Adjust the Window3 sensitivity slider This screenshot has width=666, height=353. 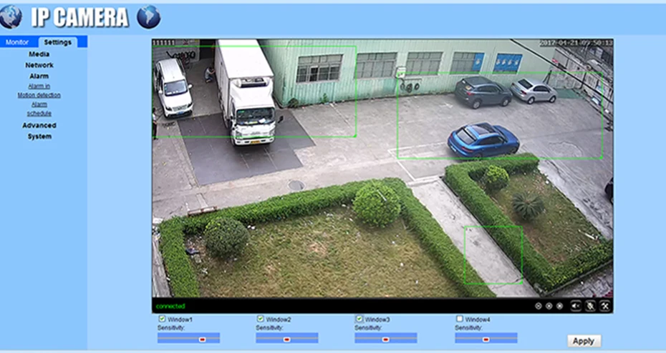pos(386,338)
